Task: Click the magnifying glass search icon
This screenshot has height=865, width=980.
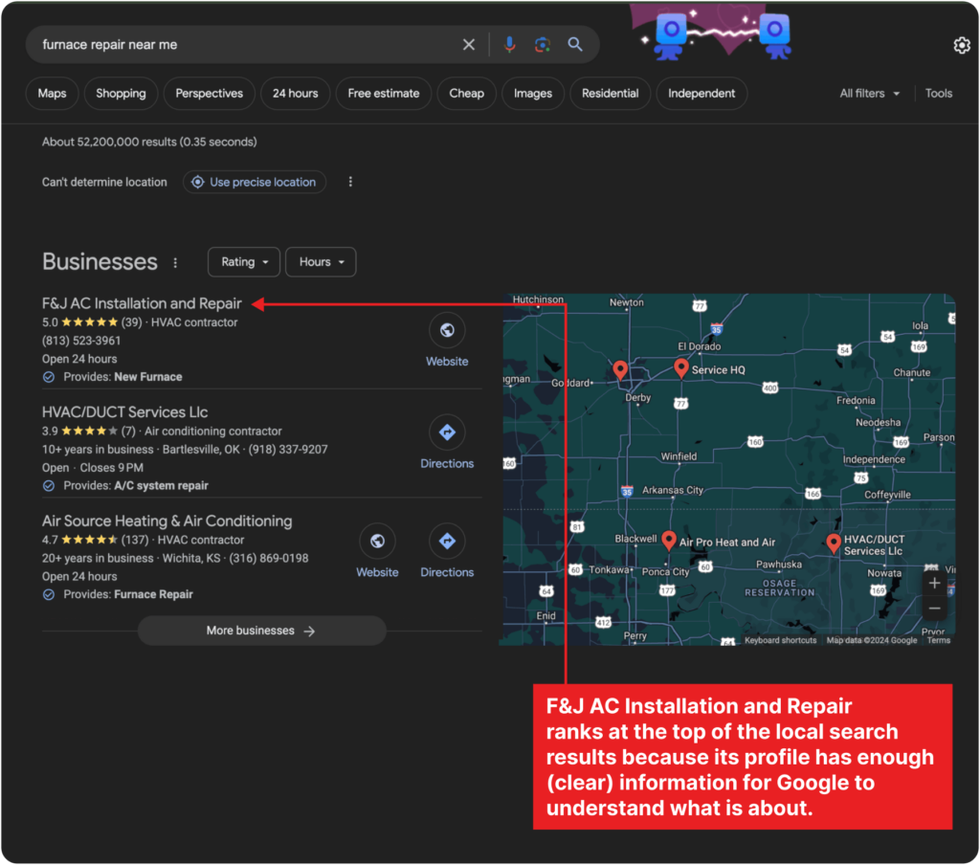Action: coord(575,44)
